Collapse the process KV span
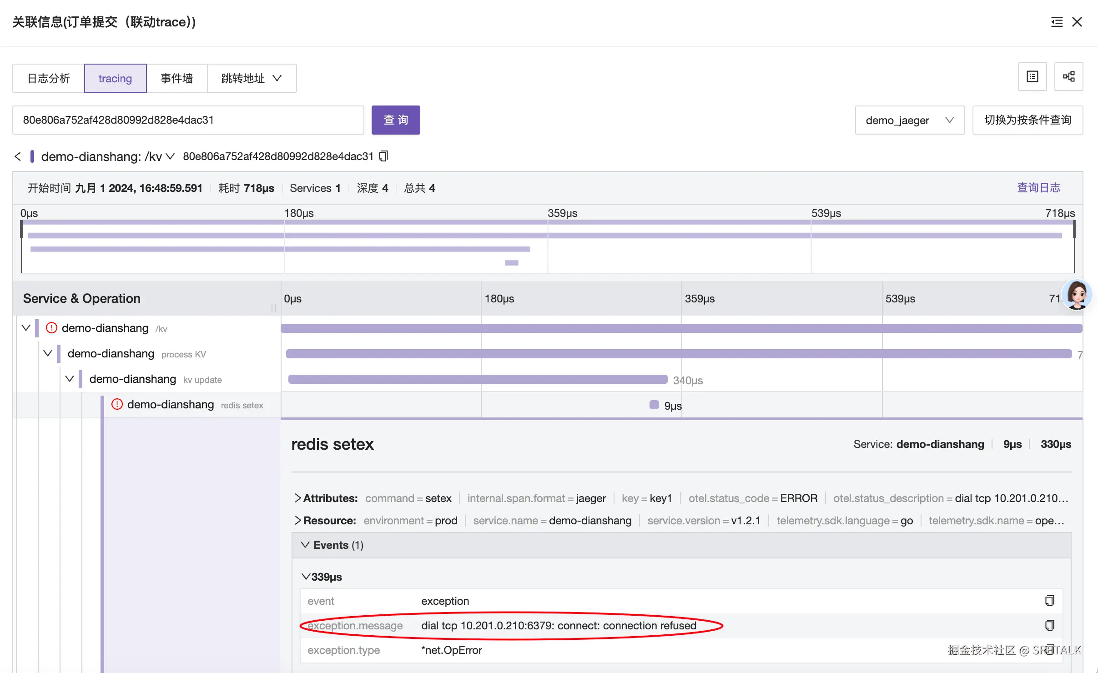The height and width of the screenshot is (673, 1098). coord(48,353)
